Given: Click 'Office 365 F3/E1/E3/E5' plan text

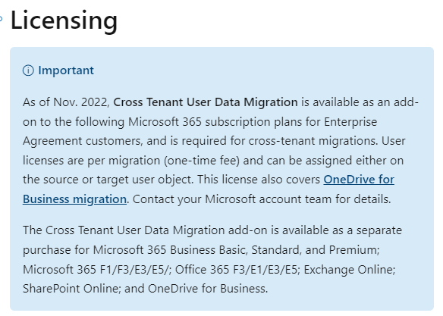Looking at the screenshot, I should point(237,270).
